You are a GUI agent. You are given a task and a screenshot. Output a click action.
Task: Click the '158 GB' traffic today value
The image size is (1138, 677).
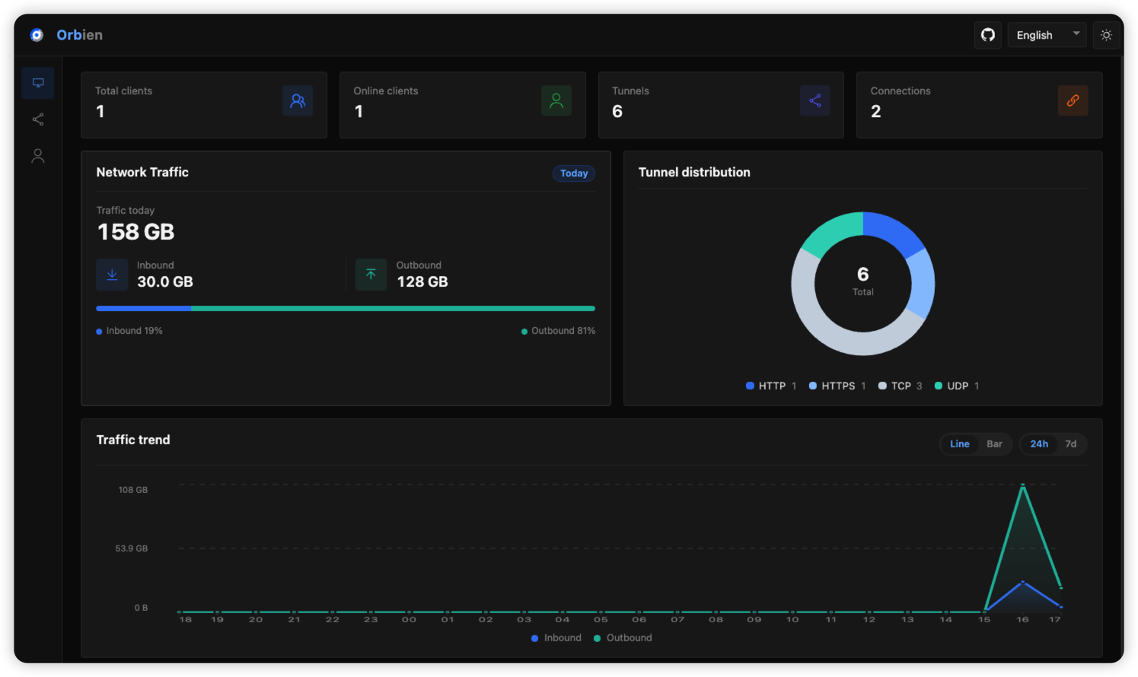click(136, 232)
